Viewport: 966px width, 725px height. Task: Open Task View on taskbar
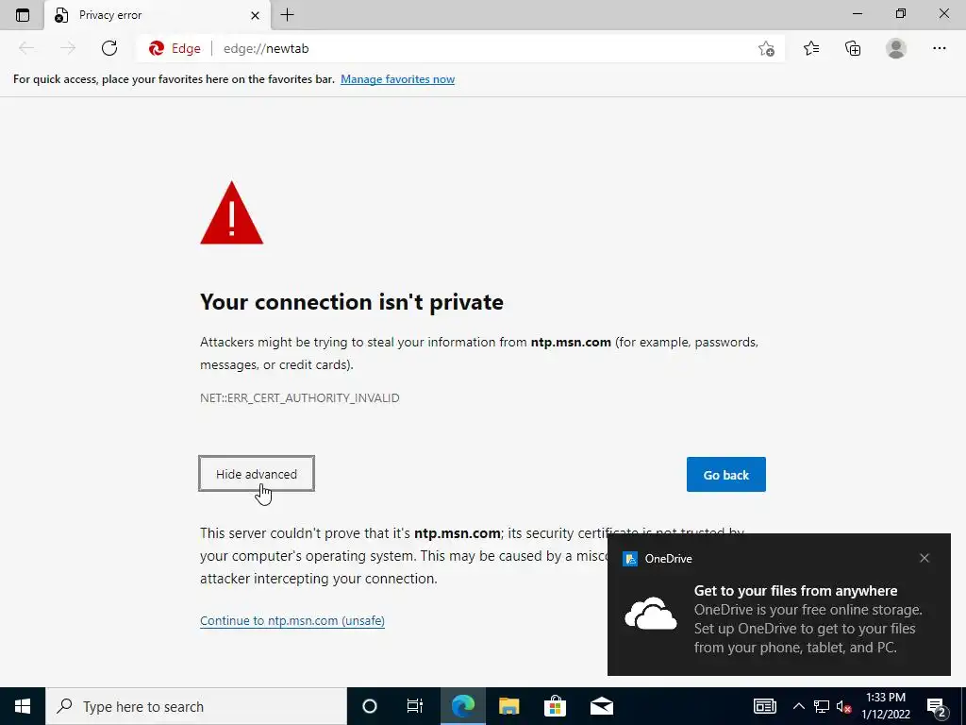point(415,706)
